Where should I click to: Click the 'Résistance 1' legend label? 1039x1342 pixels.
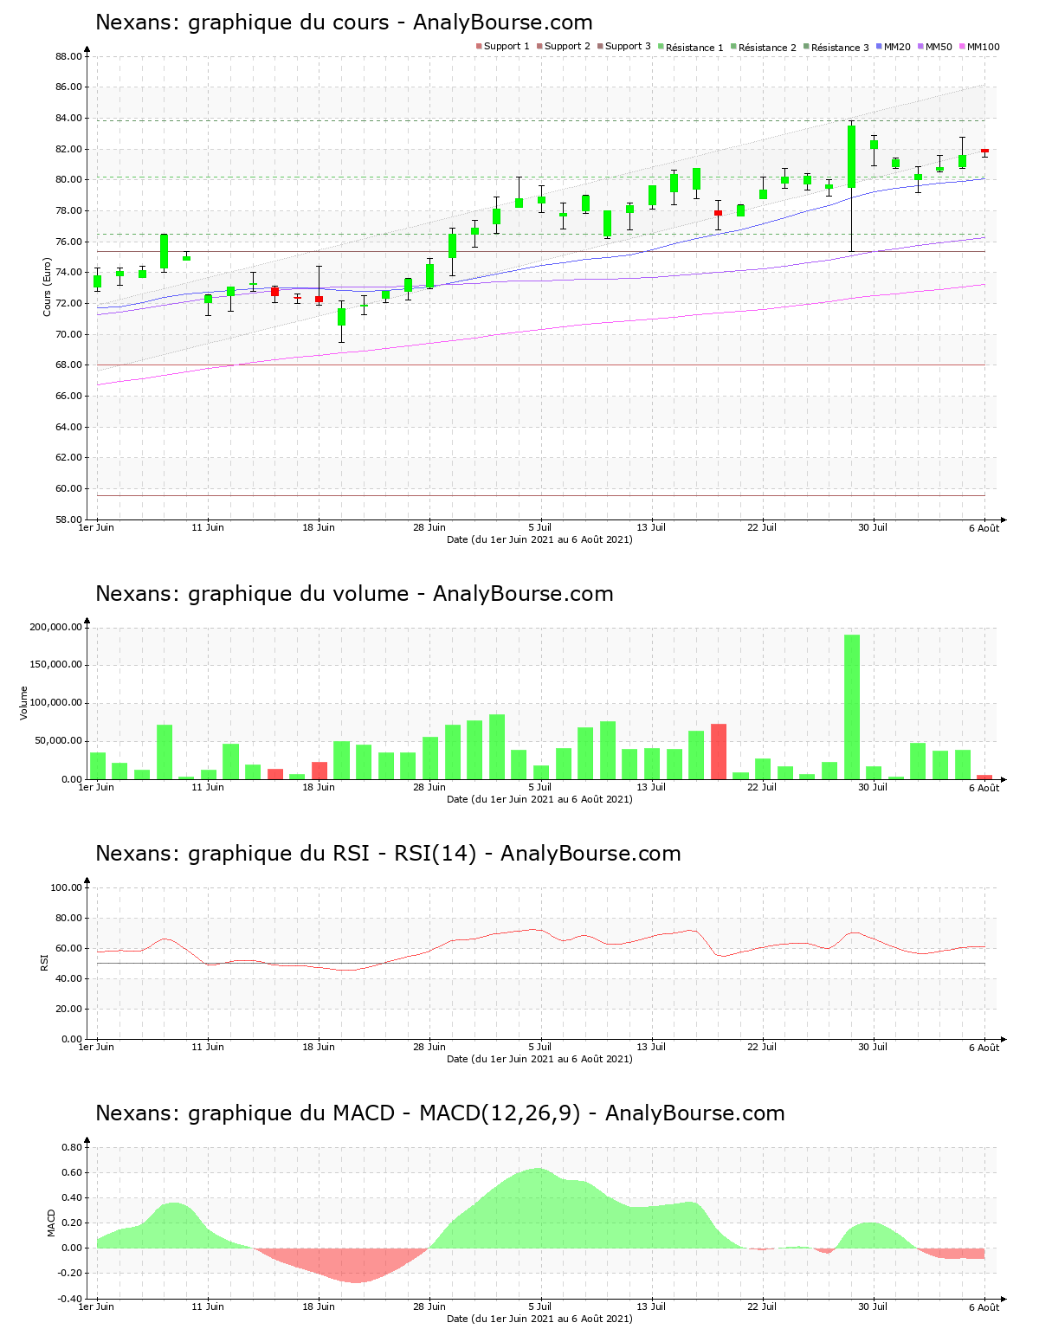(x=694, y=48)
